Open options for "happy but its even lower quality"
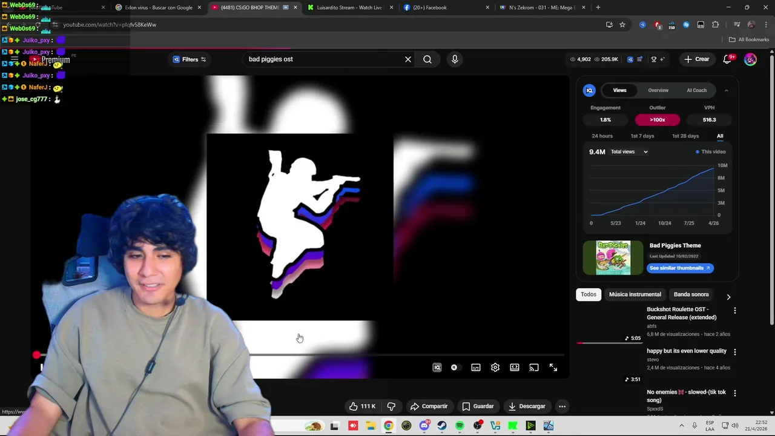775x436 pixels. coord(735,352)
